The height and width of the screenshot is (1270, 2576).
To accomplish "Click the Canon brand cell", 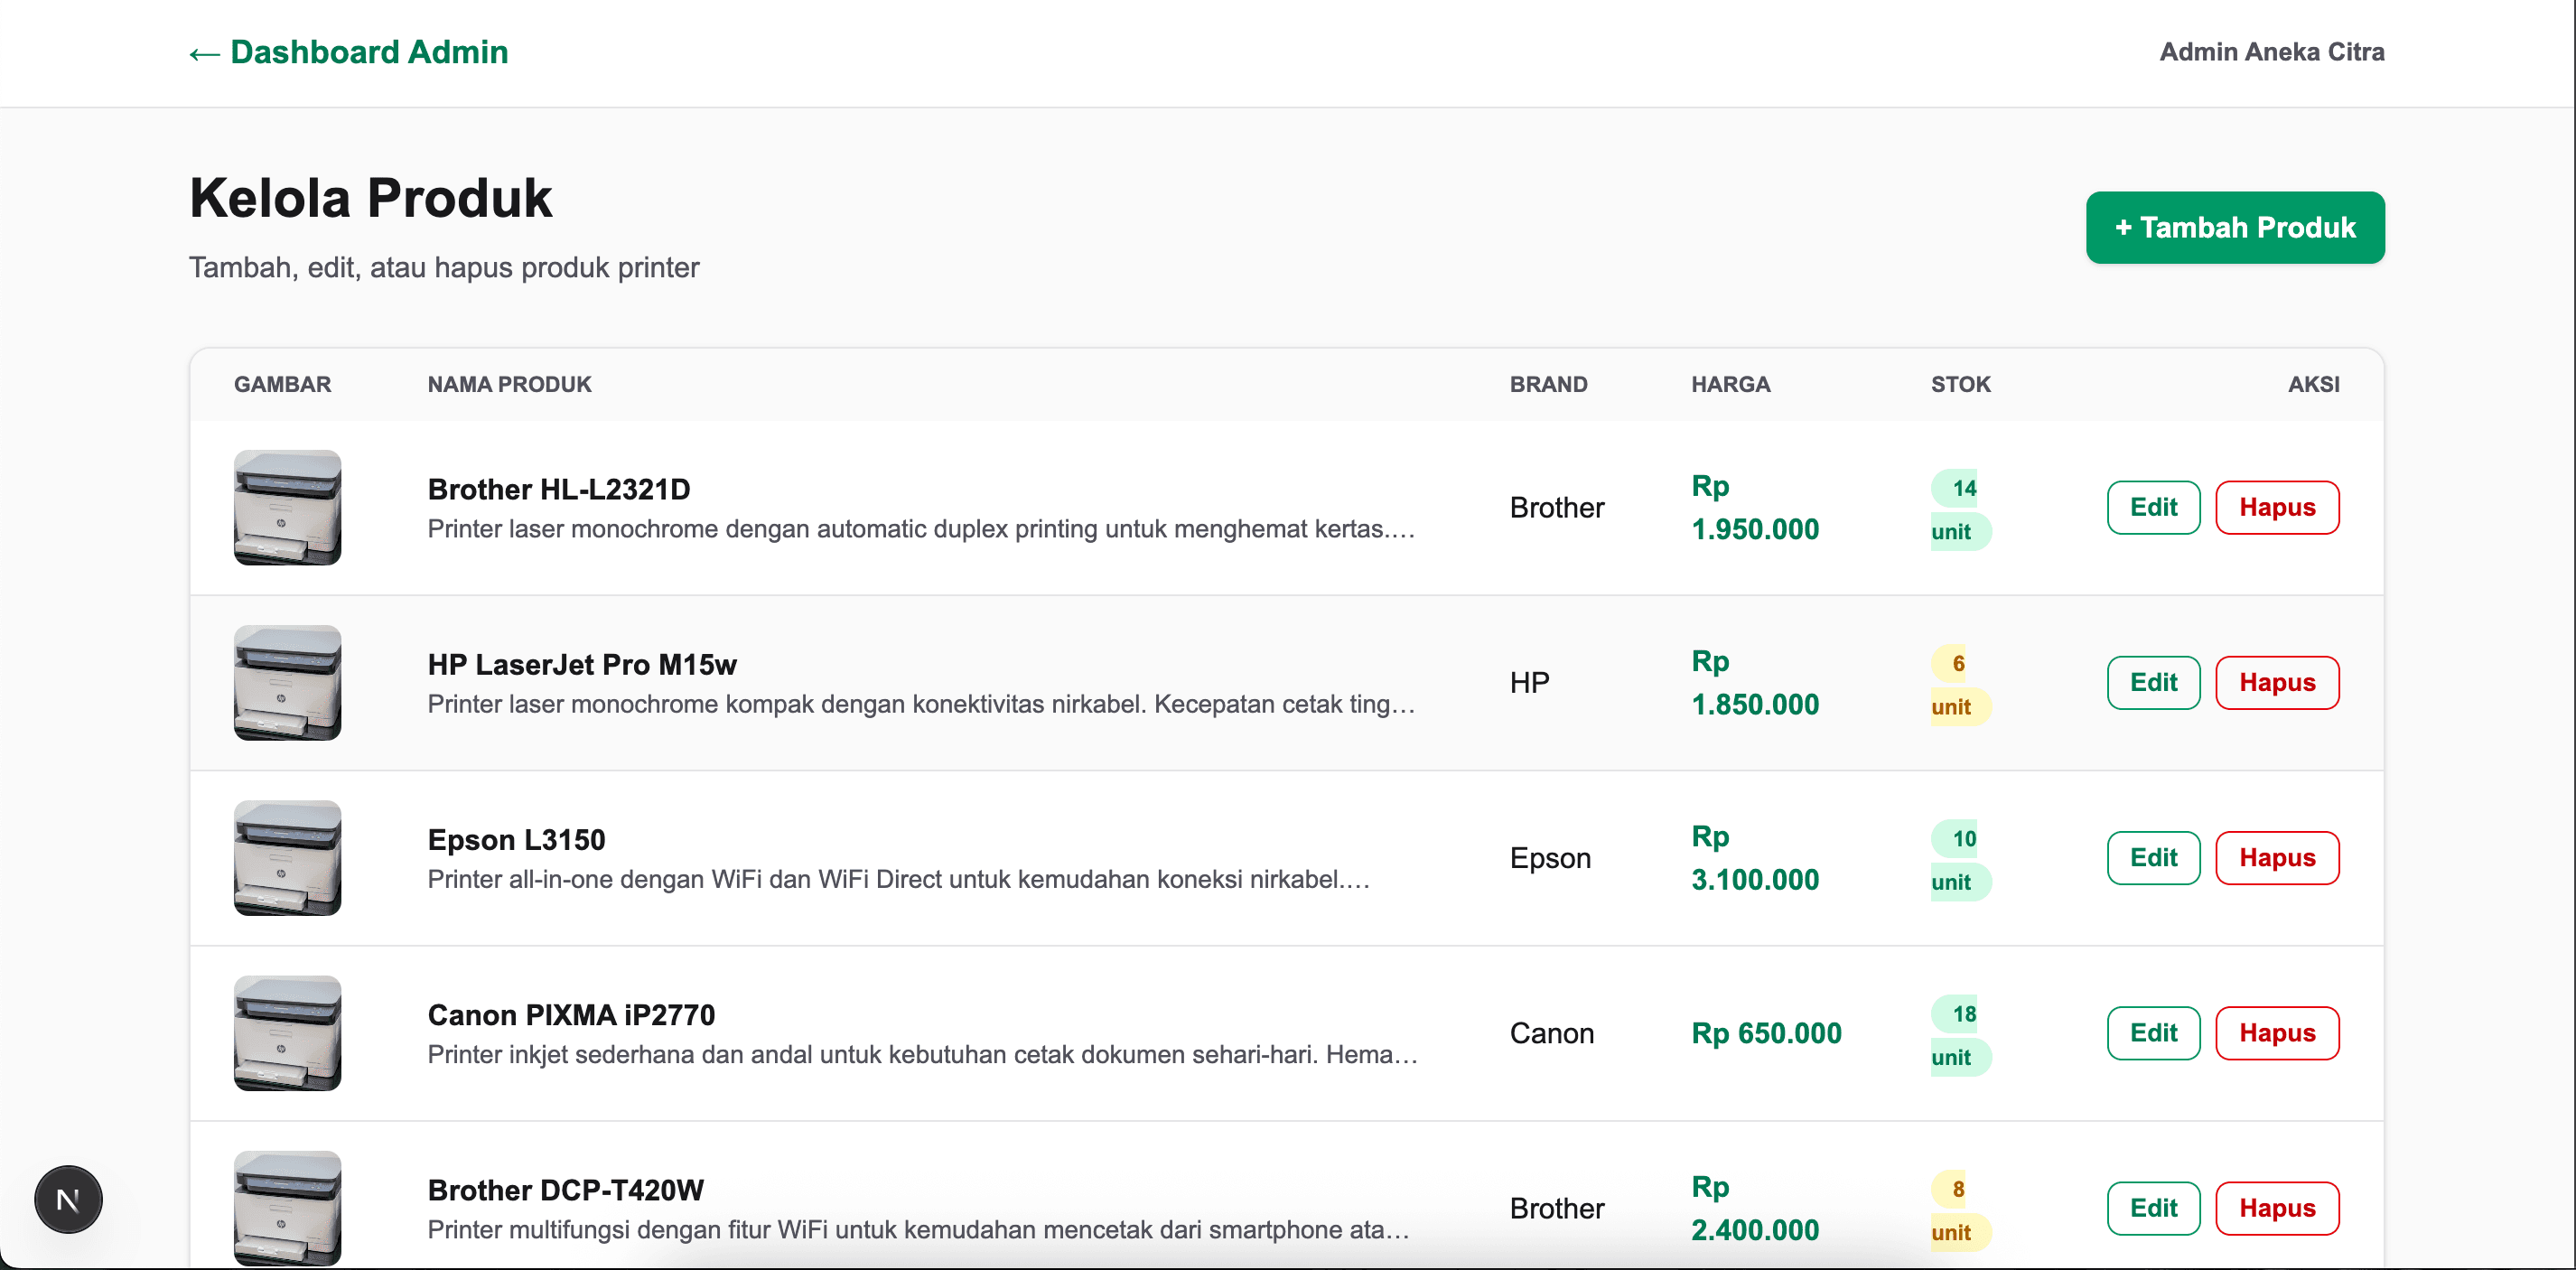I will tap(1551, 1032).
